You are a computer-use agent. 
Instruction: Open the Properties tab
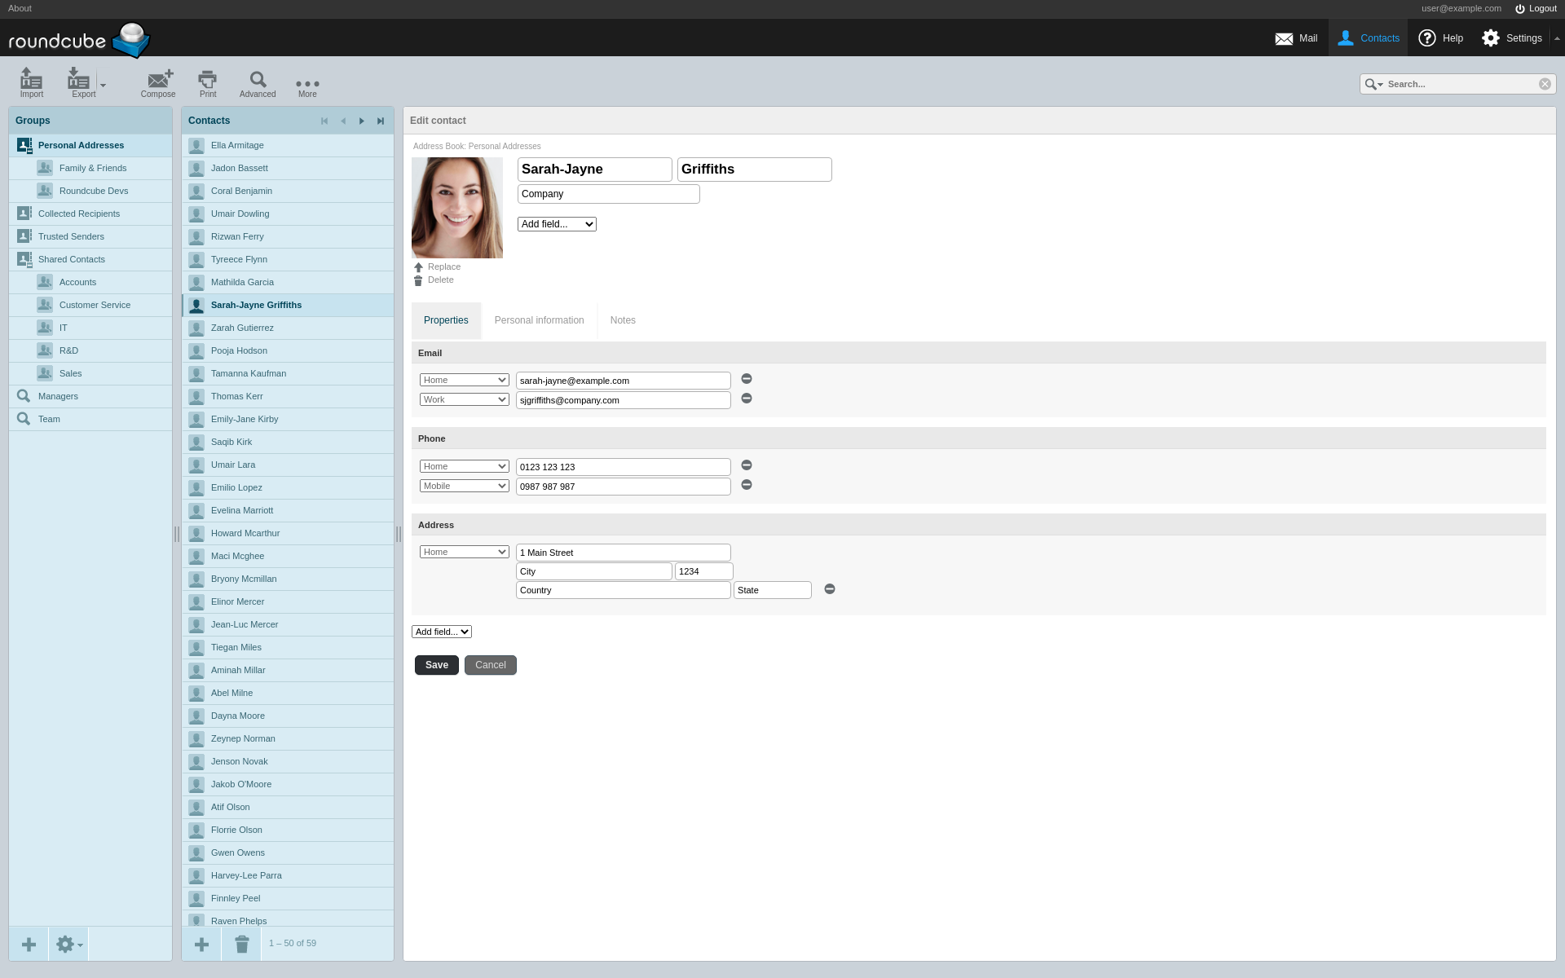click(446, 320)
